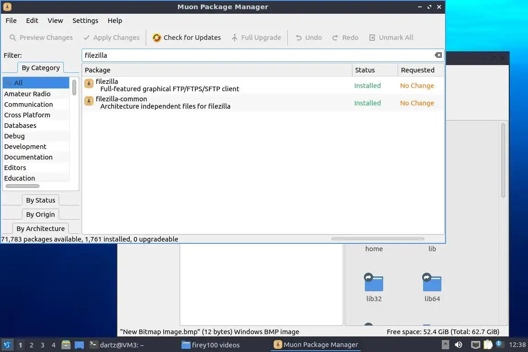Select the All category
This screenshot has height=352, width=528.
[x=36, y=83]
